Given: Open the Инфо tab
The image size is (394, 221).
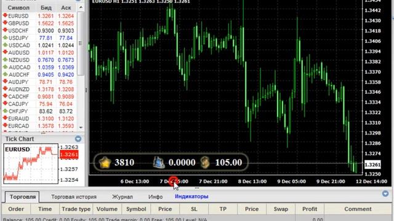Looking at the screenshot, I should click(155, 197).
